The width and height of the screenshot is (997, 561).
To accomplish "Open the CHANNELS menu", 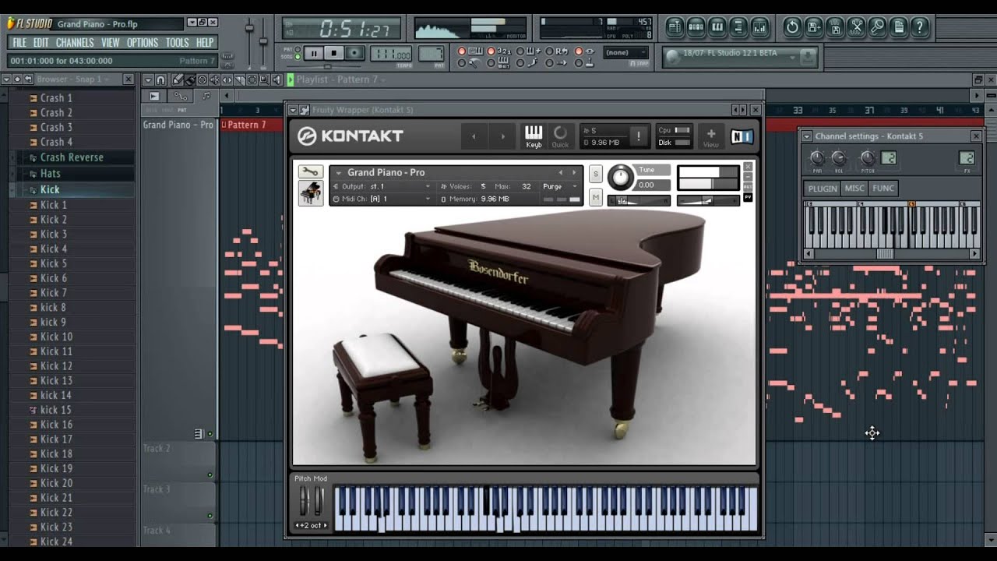I will (x=75, y=43).
